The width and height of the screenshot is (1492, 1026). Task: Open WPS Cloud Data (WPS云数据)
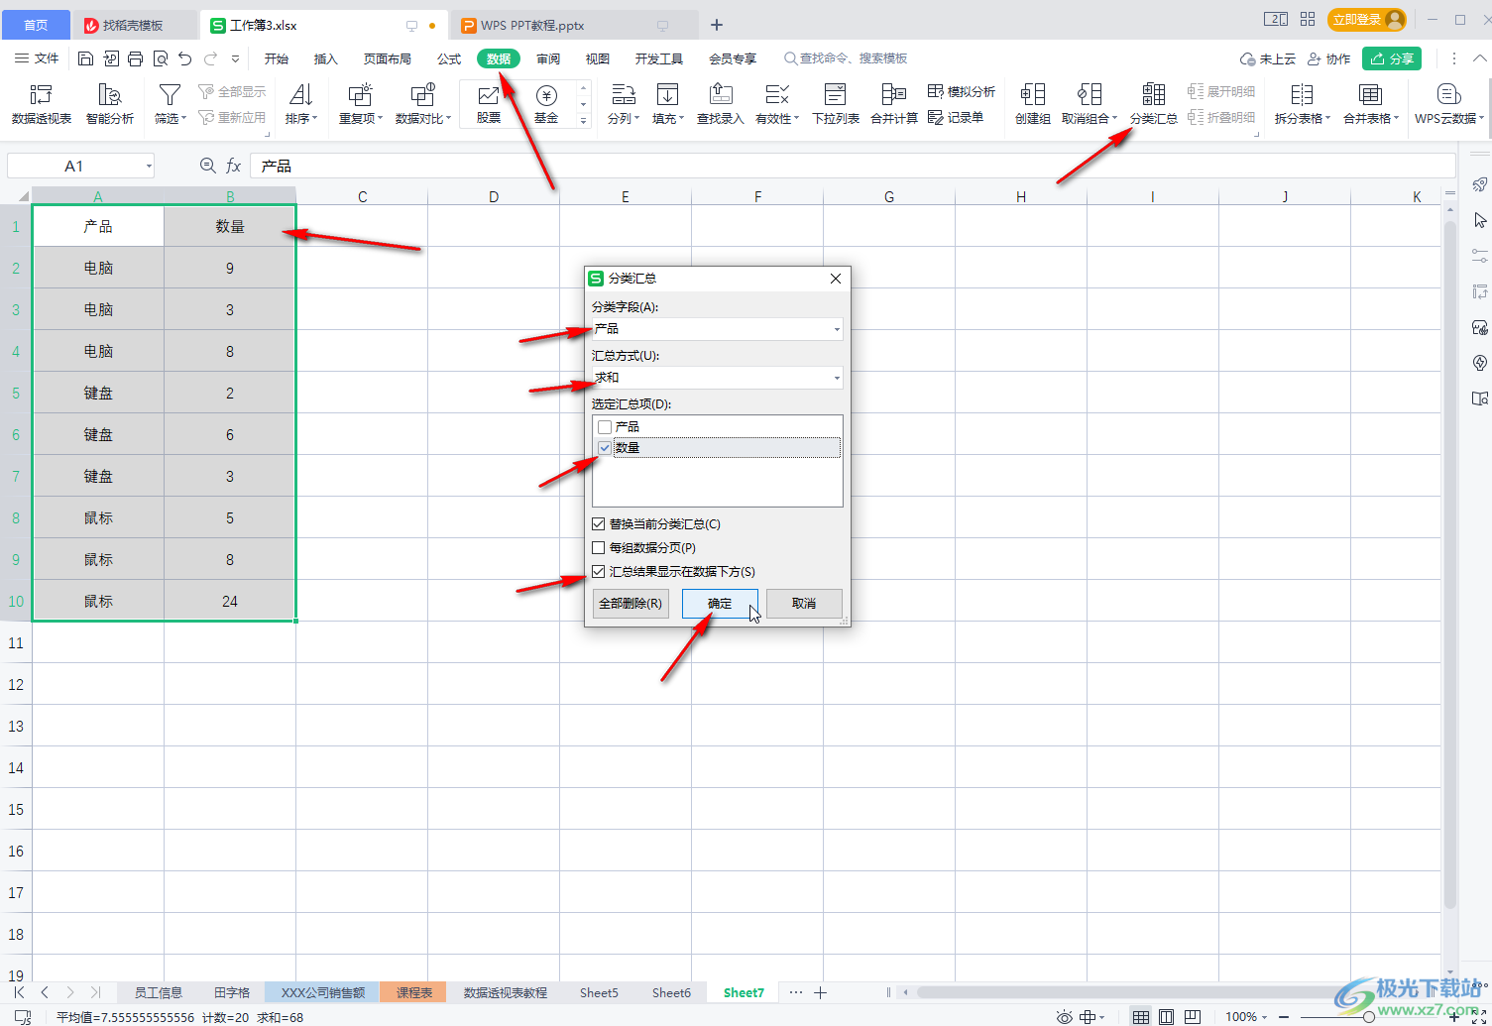1450,104
